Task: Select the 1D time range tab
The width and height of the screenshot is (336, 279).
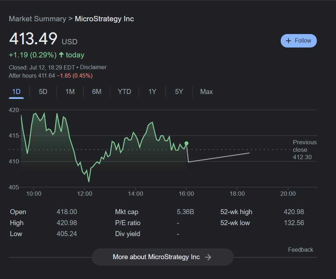Action: pyautogui.click(x=16, y=92)
